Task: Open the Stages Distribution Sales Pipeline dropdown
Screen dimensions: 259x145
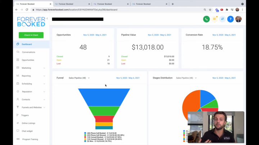Action: (x=186, y=78)
